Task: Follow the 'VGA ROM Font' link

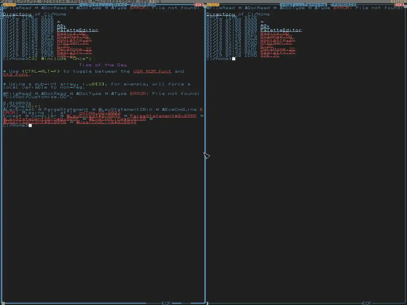Action: click(152, 71)
